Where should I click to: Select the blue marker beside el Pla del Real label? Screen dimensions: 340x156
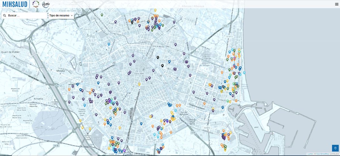(x=169, y=61)
